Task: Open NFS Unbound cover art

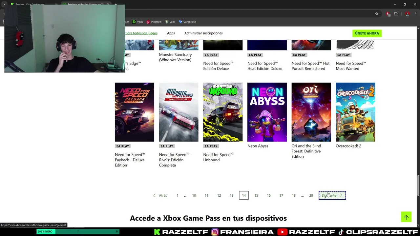Action: coord(223,112)
